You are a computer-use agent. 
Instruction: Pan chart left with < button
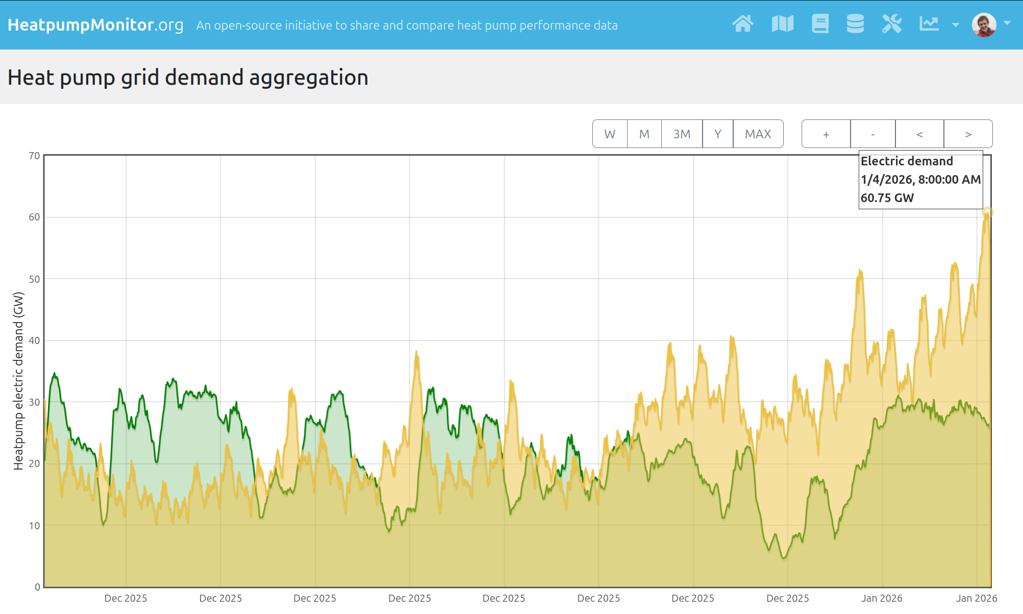tap(919, 134)
